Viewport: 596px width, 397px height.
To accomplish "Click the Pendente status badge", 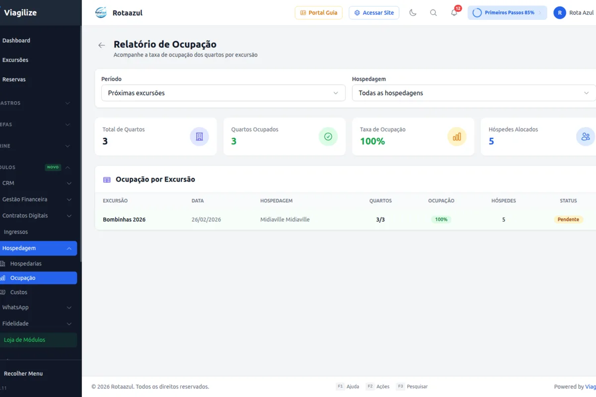I will point(568,219).
